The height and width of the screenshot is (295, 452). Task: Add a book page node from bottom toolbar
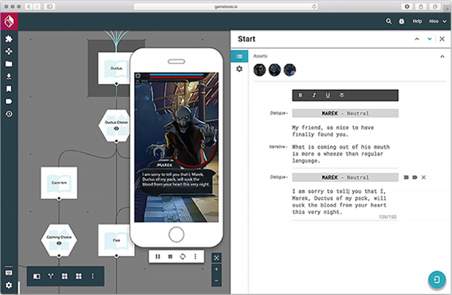(x=36, y=276)
